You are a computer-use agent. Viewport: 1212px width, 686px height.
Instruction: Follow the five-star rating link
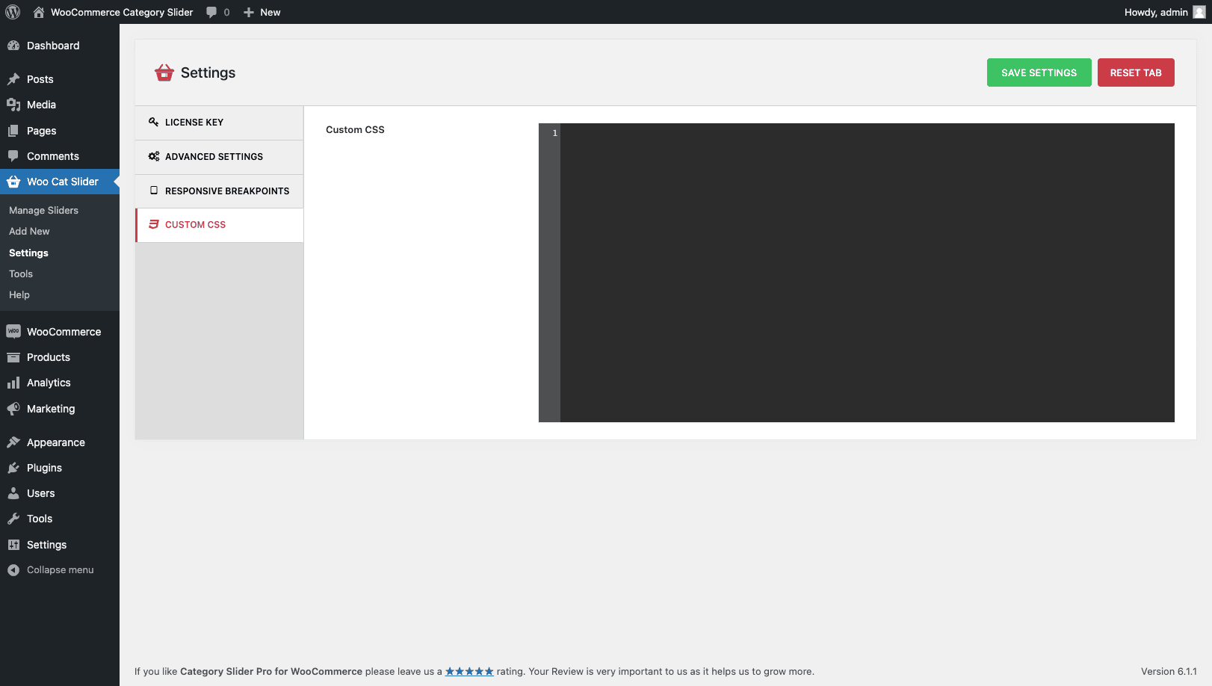pos(469,672)
